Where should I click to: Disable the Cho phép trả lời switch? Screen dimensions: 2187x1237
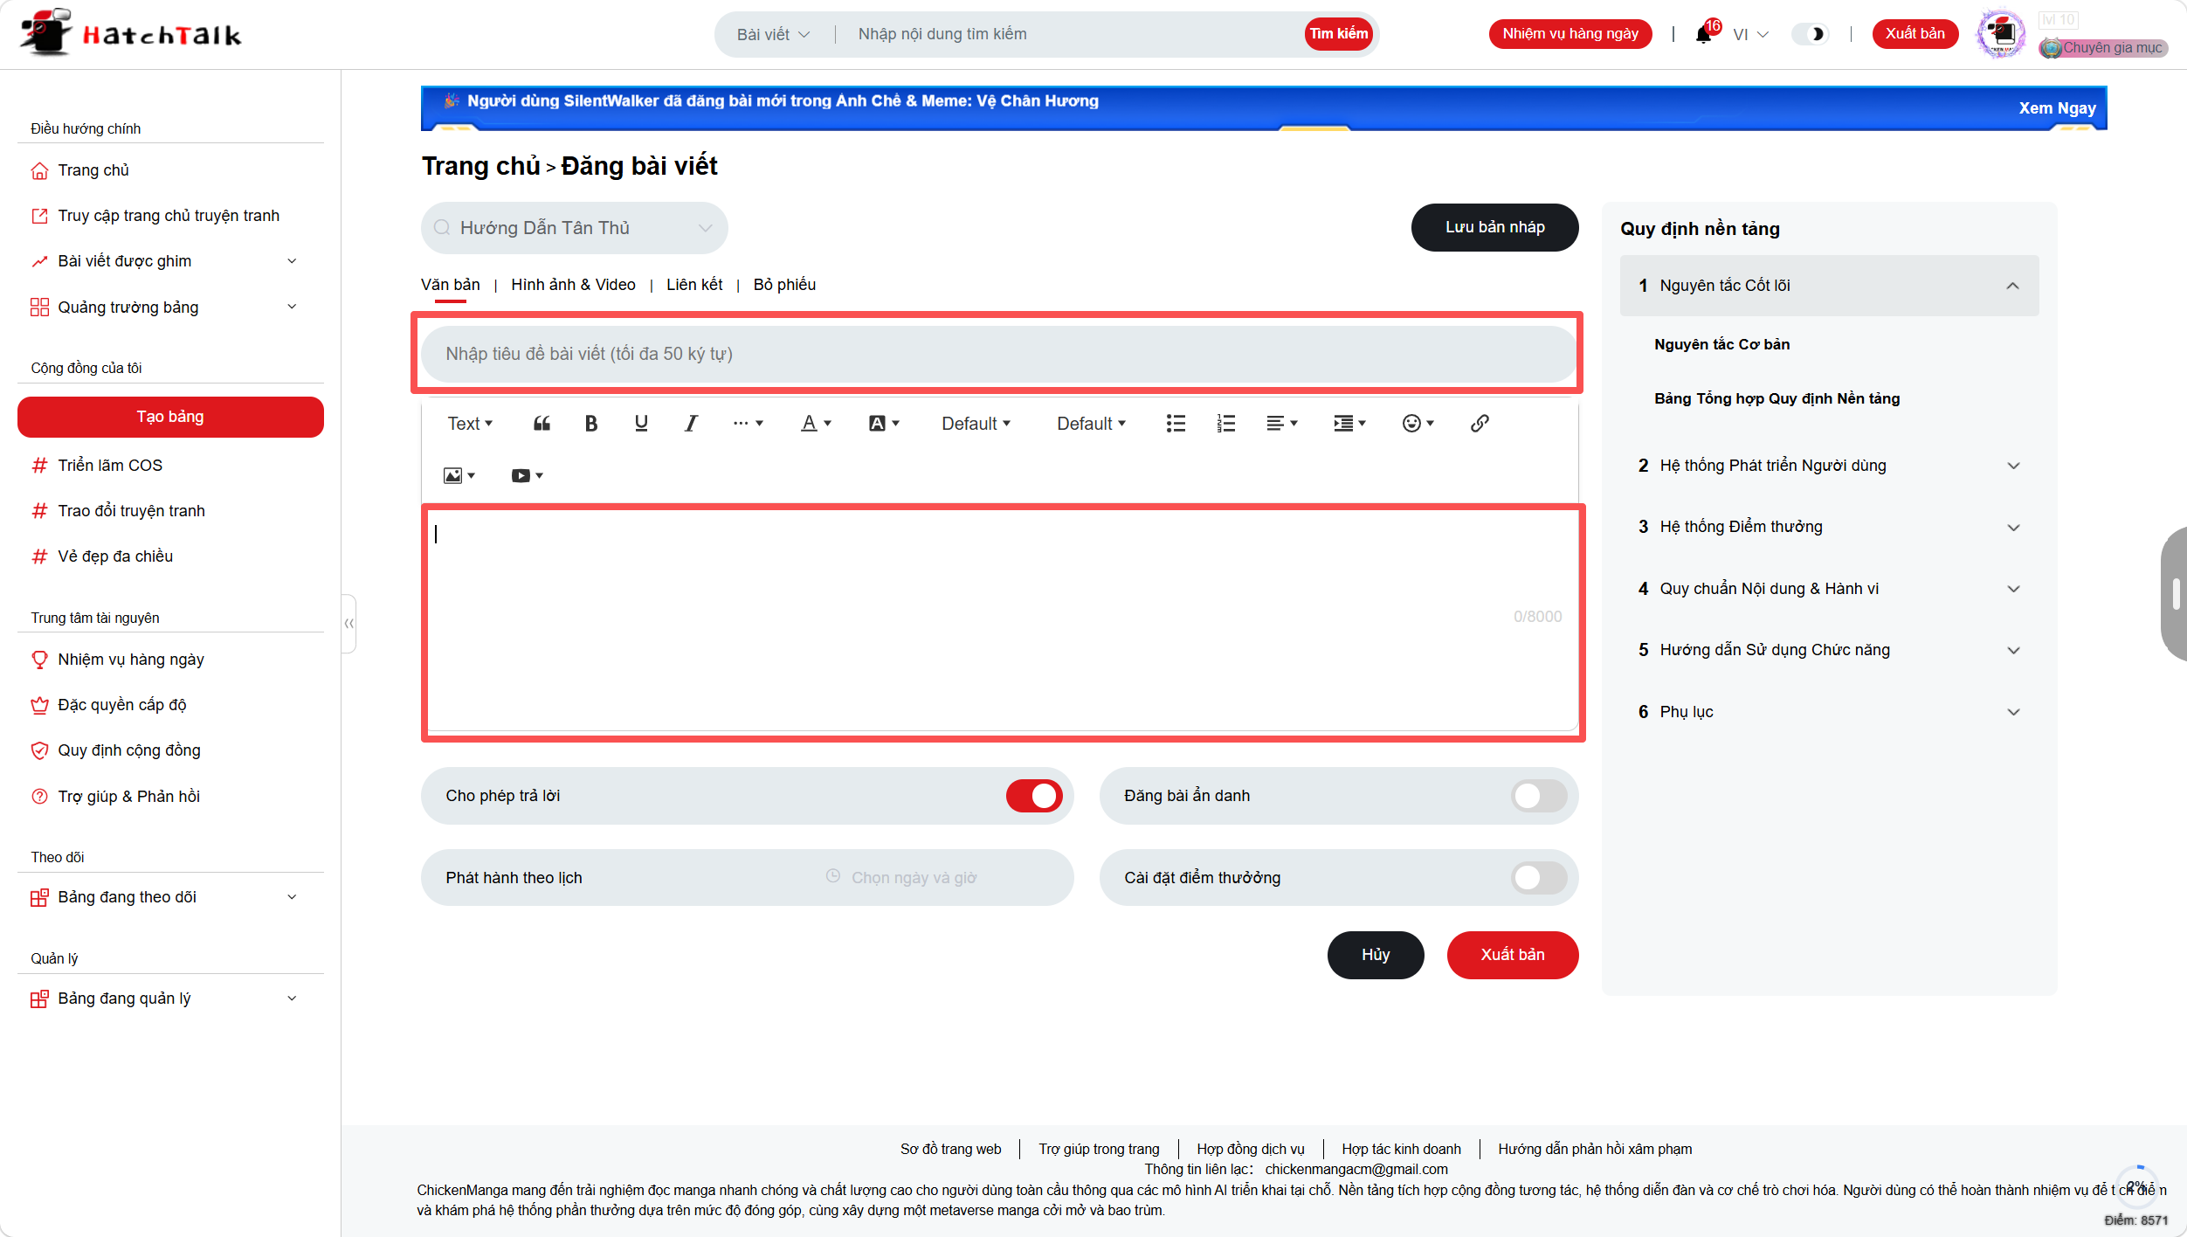(x=1034, y=796)
